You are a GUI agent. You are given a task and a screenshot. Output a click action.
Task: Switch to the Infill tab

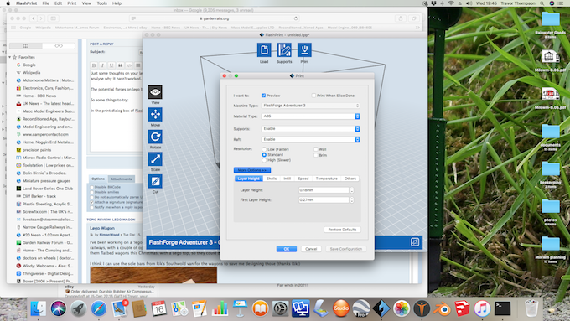click(x=288, y=179)
